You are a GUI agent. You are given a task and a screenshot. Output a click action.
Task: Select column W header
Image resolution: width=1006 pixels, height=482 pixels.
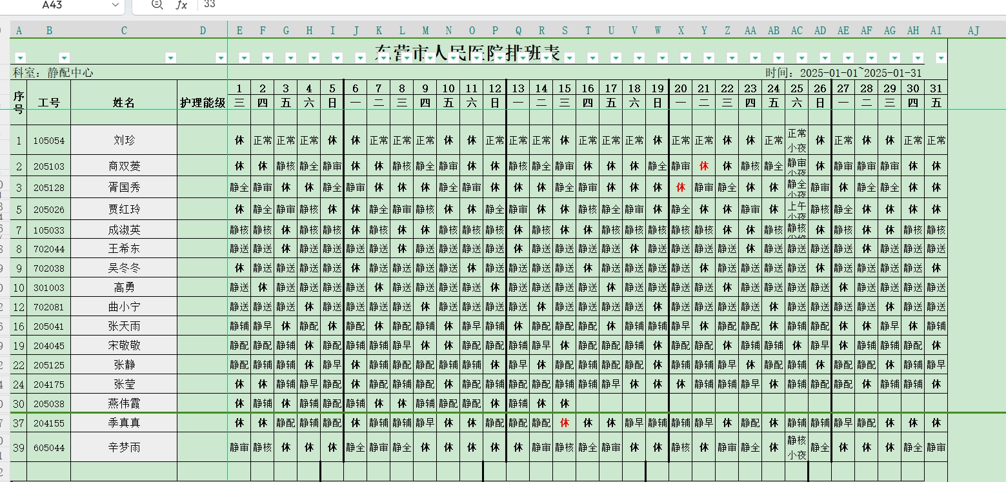click(x=658, y=30)
